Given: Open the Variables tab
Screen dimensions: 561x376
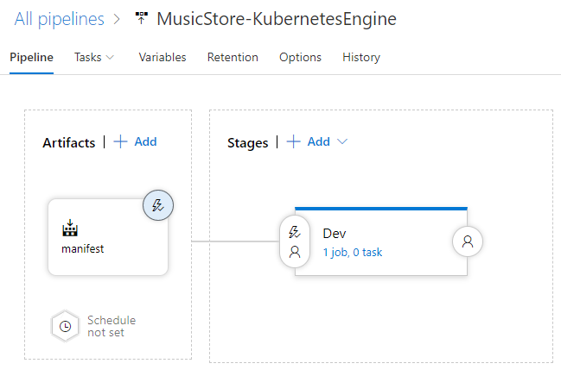Looking at the screenshot, I should [163, 58].
